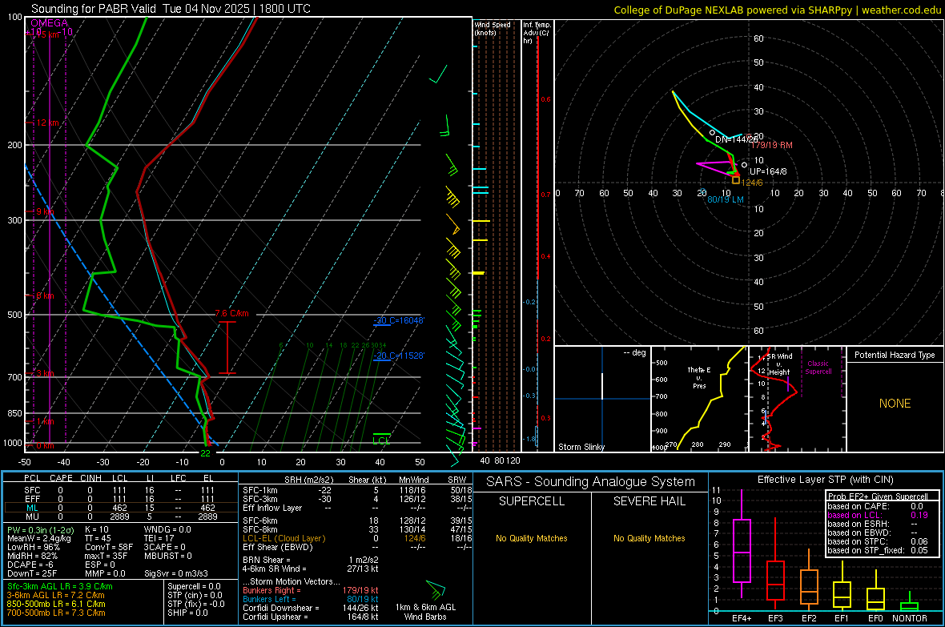The image size is (945, 627).
Task: Click the 'DN=144/26' hodograph label
Action: (x=737, y=139)
